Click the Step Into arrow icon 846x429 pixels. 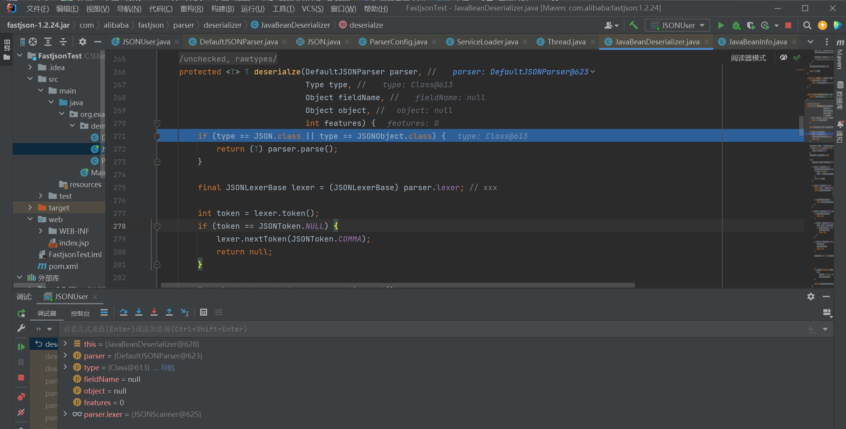point(138,312)
